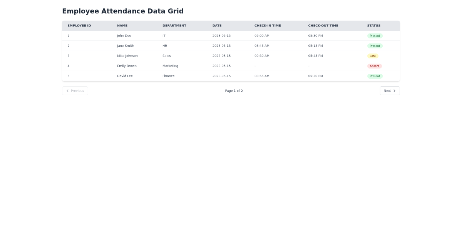This screenshot has width=462, height=242.
Task: Click the right chevron icon on Next
Action: point(394,91)
